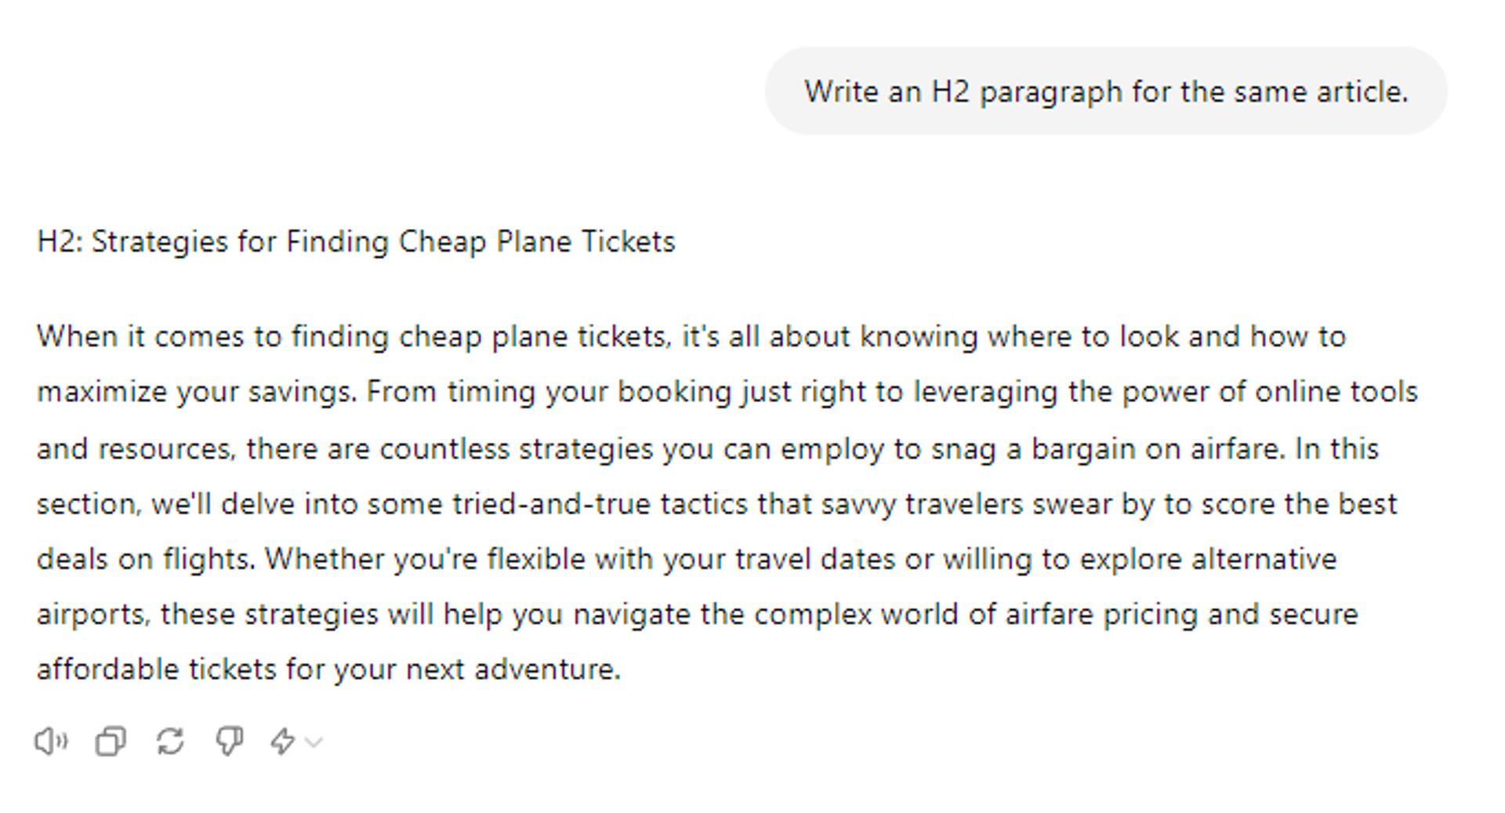The width and height of the screenshot is (1505, 813).
Task: Select the user message bubble about H2 paragraph
Action: point(1106,91)
